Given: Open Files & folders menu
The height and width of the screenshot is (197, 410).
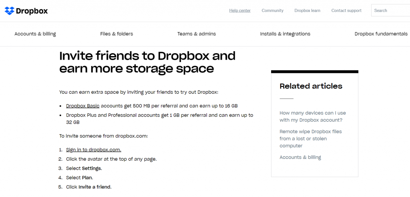Looking at the screenshot, I should pos(117,34).
